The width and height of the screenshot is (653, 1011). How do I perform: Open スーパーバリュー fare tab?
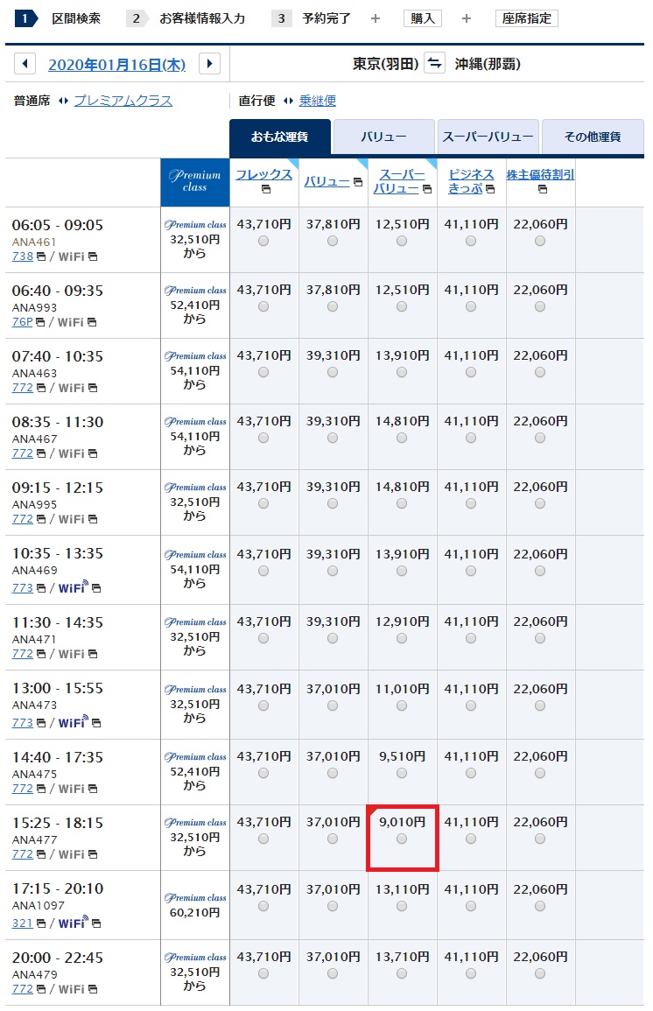(x=488, y=137)
